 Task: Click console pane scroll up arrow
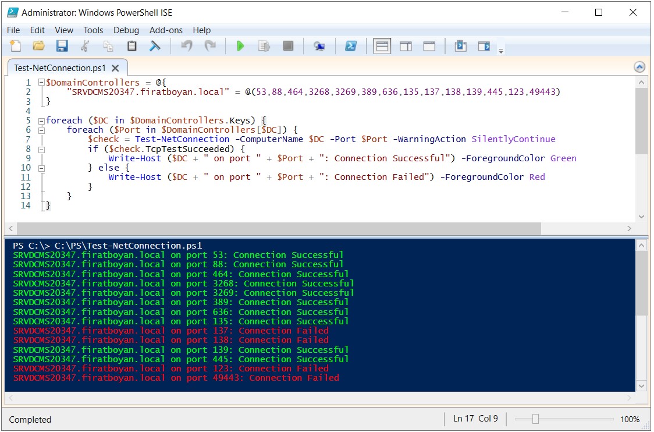pyautogui.click(x=641, y=246)
